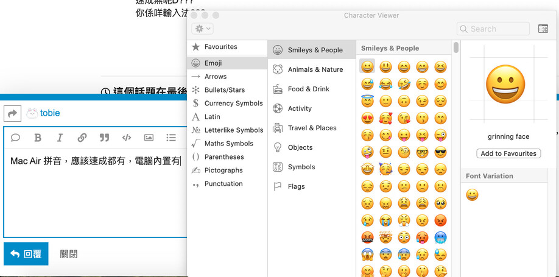Pick the smiling face with halo emoji
This screenshot has height=277, width=559.
pyautogui.click(x=367, y=101)
